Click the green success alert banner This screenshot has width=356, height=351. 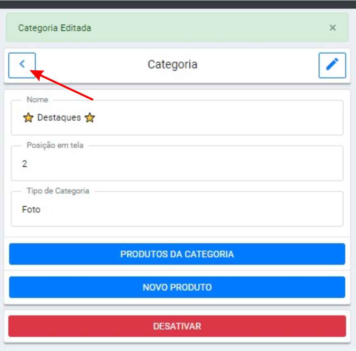(198, 28)
